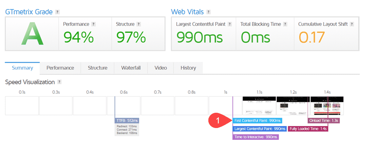Switch to the Performance tab
The width and height of the screenshot is (365, 144).
60,68
